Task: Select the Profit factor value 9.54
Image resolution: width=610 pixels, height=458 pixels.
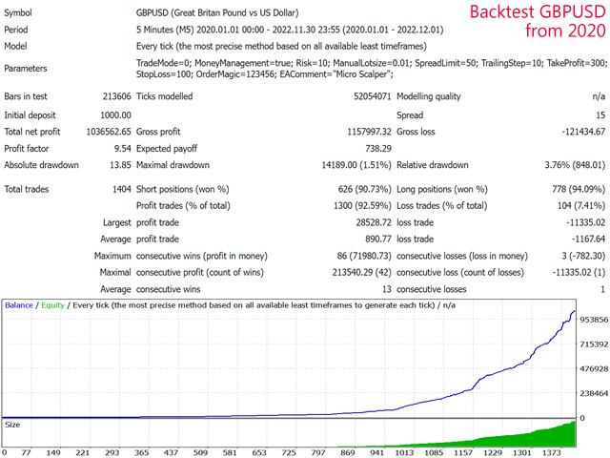Action: (x=123, y=149)
